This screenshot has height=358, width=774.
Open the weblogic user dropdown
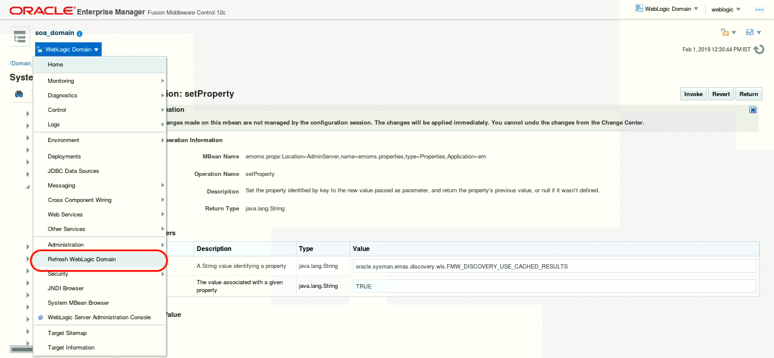(x=725, y=9)
